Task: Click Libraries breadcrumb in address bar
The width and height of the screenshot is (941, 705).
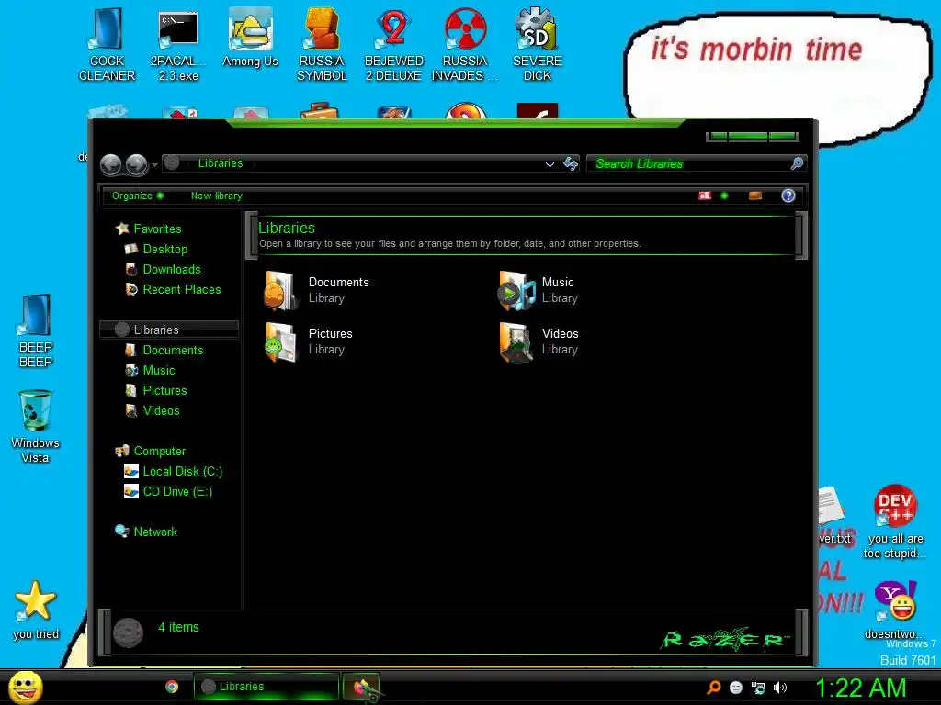Action: 221,163
